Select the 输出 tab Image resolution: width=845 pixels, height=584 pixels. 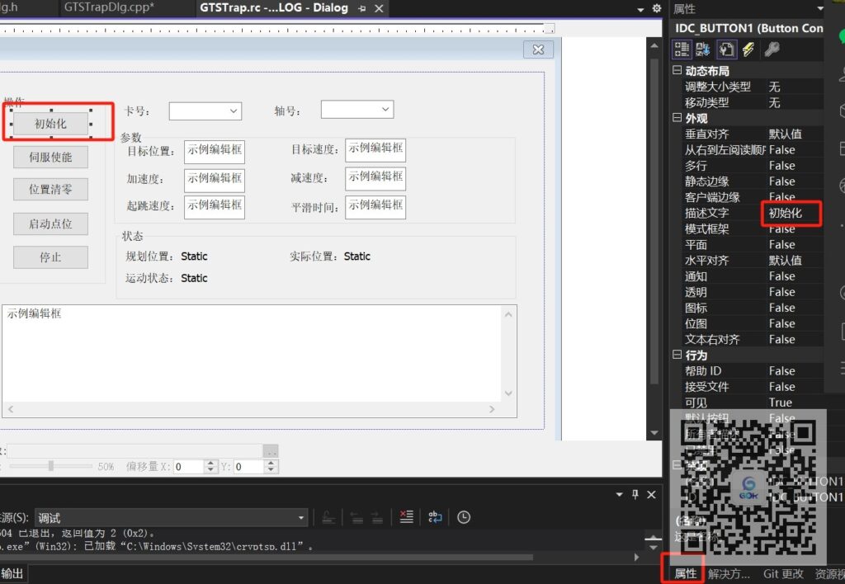(12, 574)
